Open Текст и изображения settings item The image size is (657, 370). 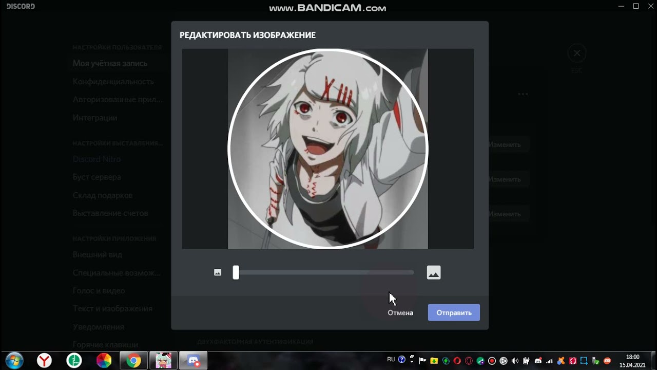[x=112, y=308]
